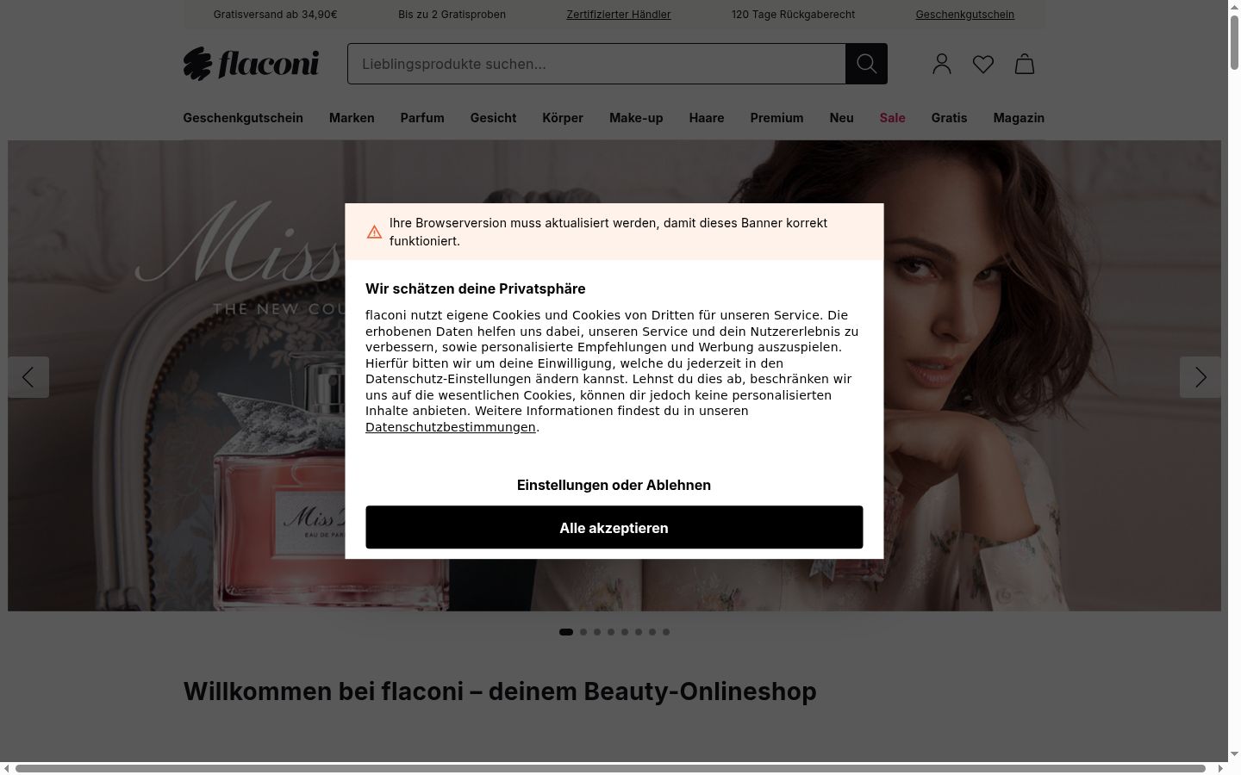Click the scroll right arrow
This screenshot has height=775, width=1241.
1220,768
